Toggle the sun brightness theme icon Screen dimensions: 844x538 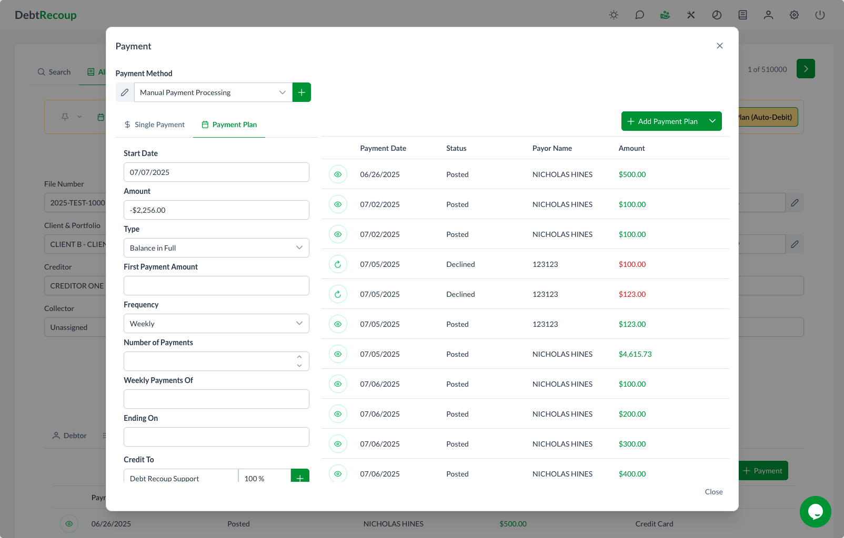pos(614,15)
